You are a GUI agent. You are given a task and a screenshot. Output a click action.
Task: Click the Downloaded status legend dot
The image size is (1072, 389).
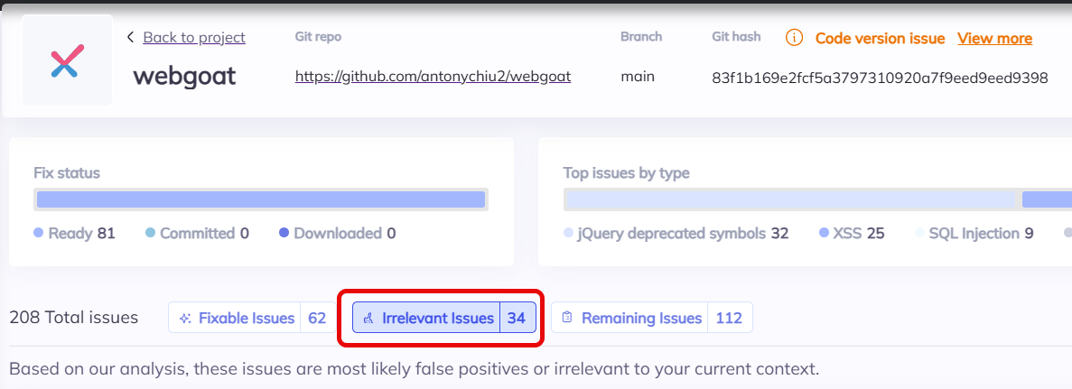pyautogui.click(x=284, y=234)
